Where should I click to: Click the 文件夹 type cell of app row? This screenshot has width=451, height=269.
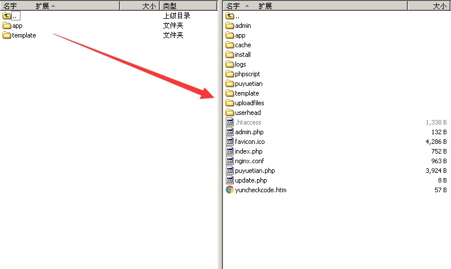pos(173,26)
